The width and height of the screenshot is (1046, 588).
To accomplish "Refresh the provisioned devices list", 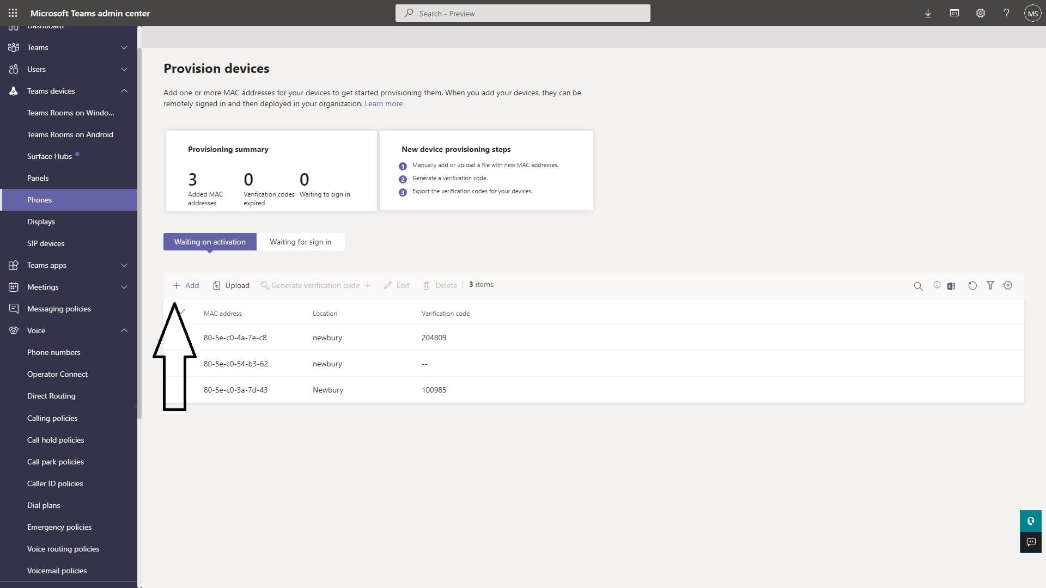I will click(x=972, y=285).
